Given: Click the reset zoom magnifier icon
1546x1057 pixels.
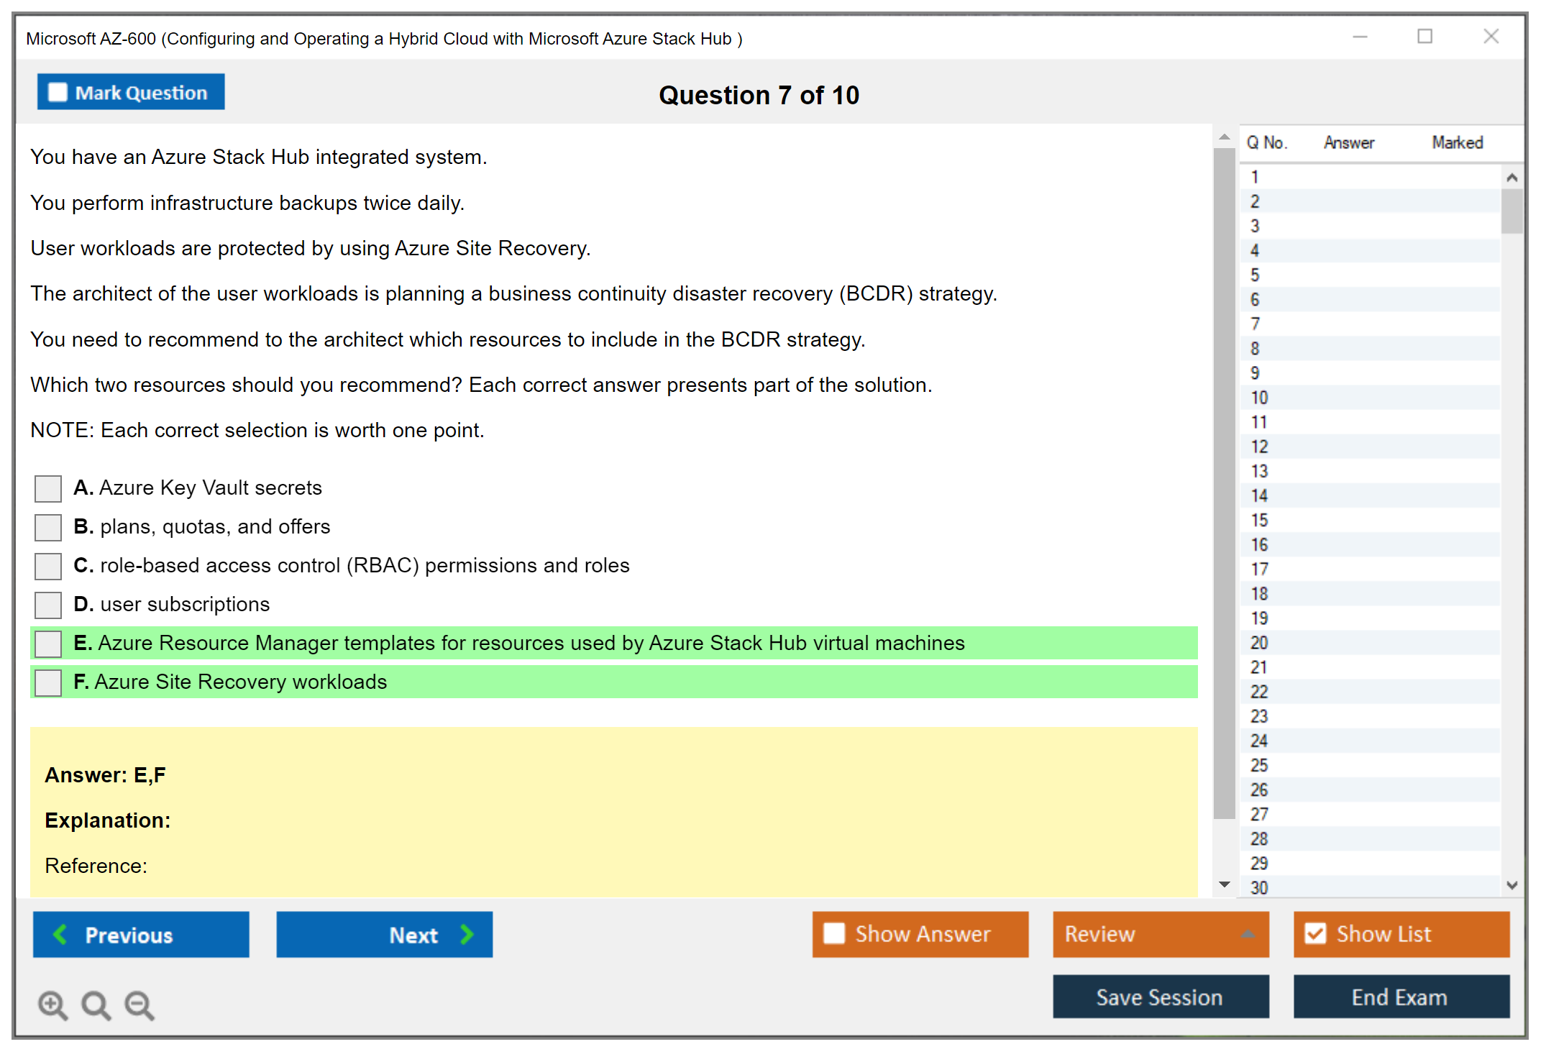Looking at the screenshot, I should [96, 1005].
